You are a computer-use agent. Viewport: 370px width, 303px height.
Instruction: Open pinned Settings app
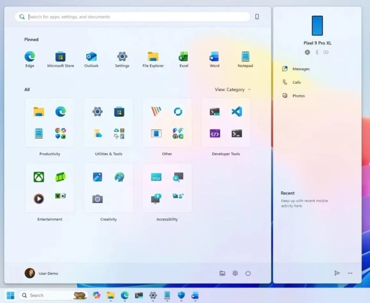click(x=122, y=57)
